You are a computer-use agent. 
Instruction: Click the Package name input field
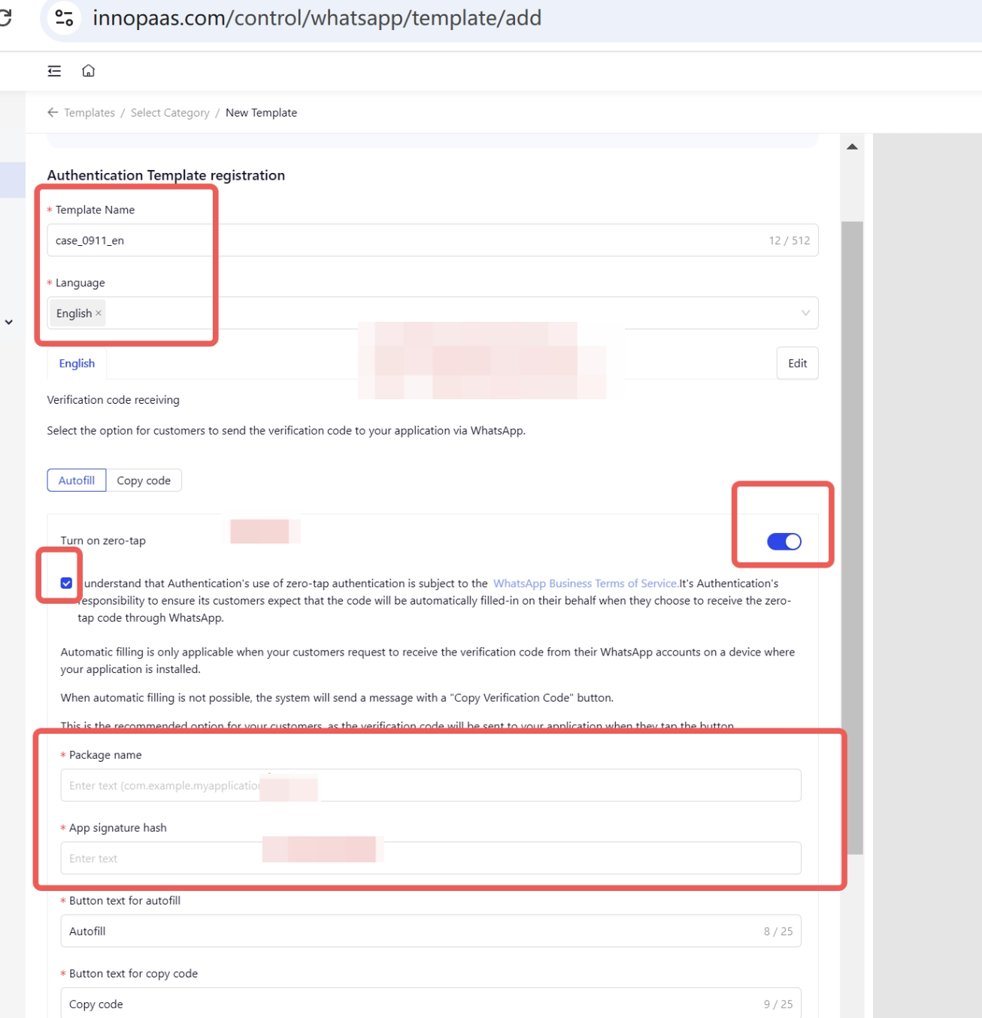(430, 785)
